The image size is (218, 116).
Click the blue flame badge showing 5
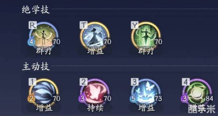pyautogui.click(x=134, y=99)
